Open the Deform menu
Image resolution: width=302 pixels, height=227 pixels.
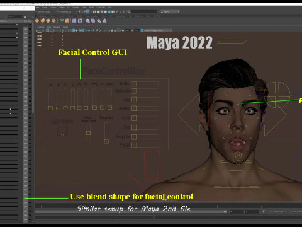(x=62, y=8)
